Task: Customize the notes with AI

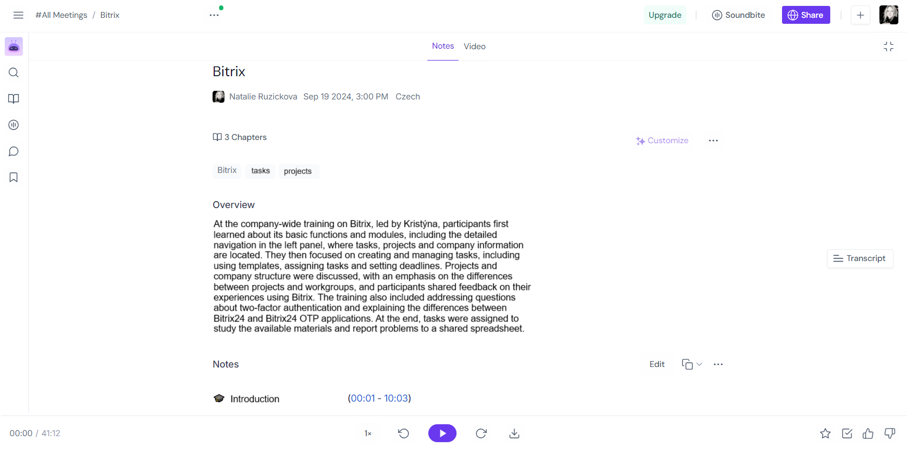Action: point(662,141)
